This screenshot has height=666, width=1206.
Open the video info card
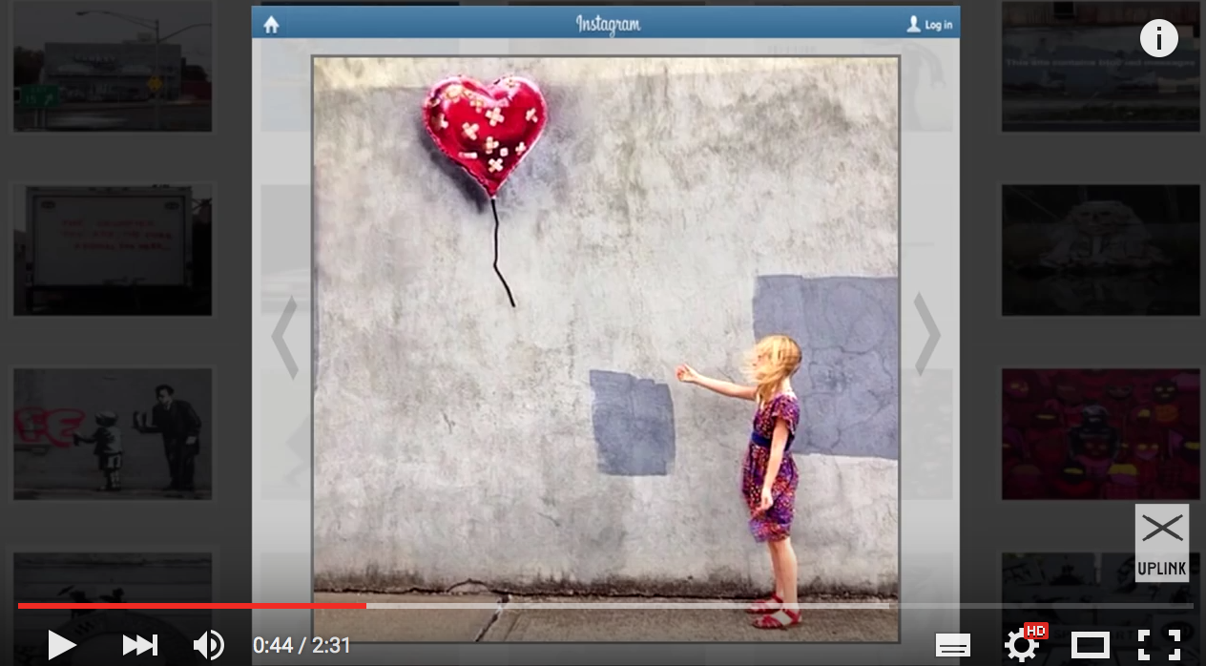click(x=1158, y=38)
